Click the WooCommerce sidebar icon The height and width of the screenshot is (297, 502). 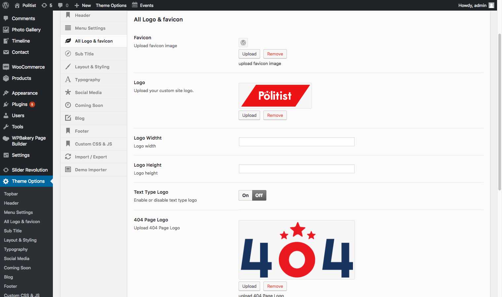[6, 67]
